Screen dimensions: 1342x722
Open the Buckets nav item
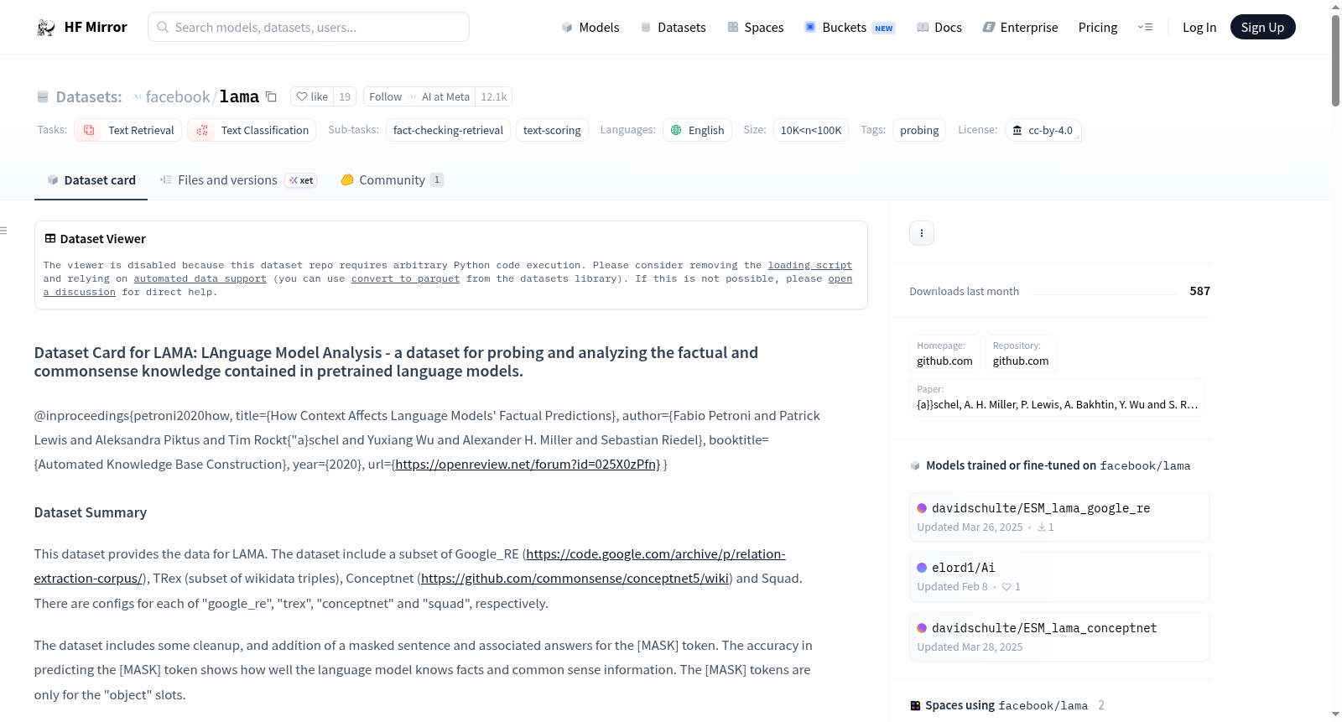(850, 27)
